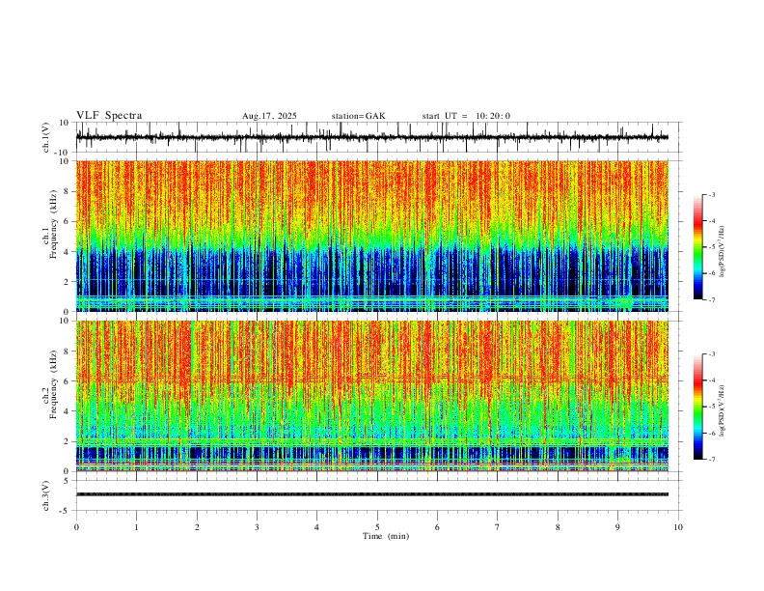Click the time axis tick label "7"
This screenshot has width=764, height=591.
(498, 527)
